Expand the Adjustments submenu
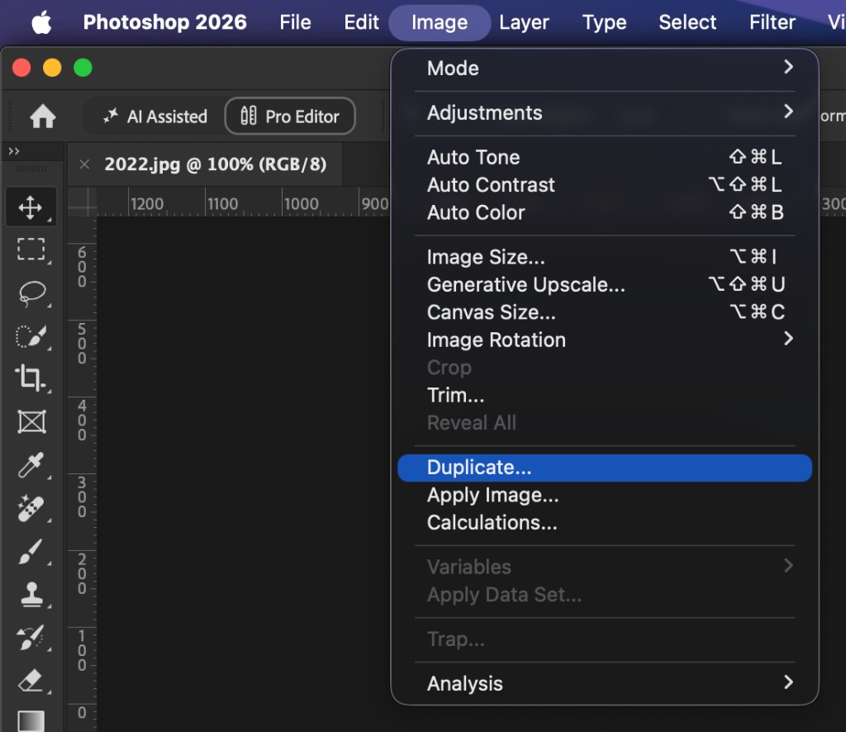The width and height of the screenshot is (846, 732). tap(605, 112)
